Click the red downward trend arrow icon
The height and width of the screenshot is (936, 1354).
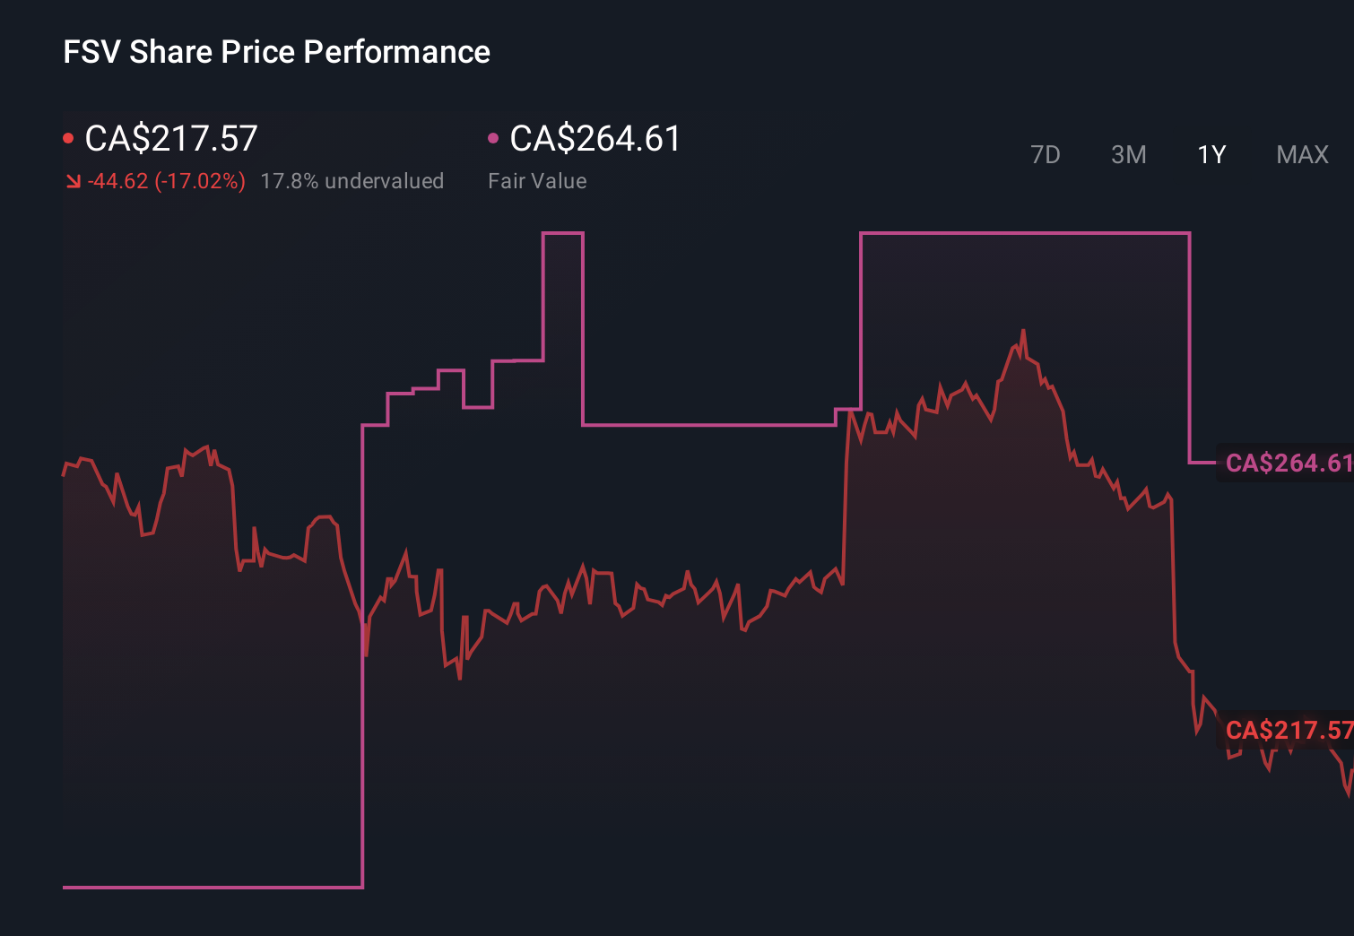73,180
